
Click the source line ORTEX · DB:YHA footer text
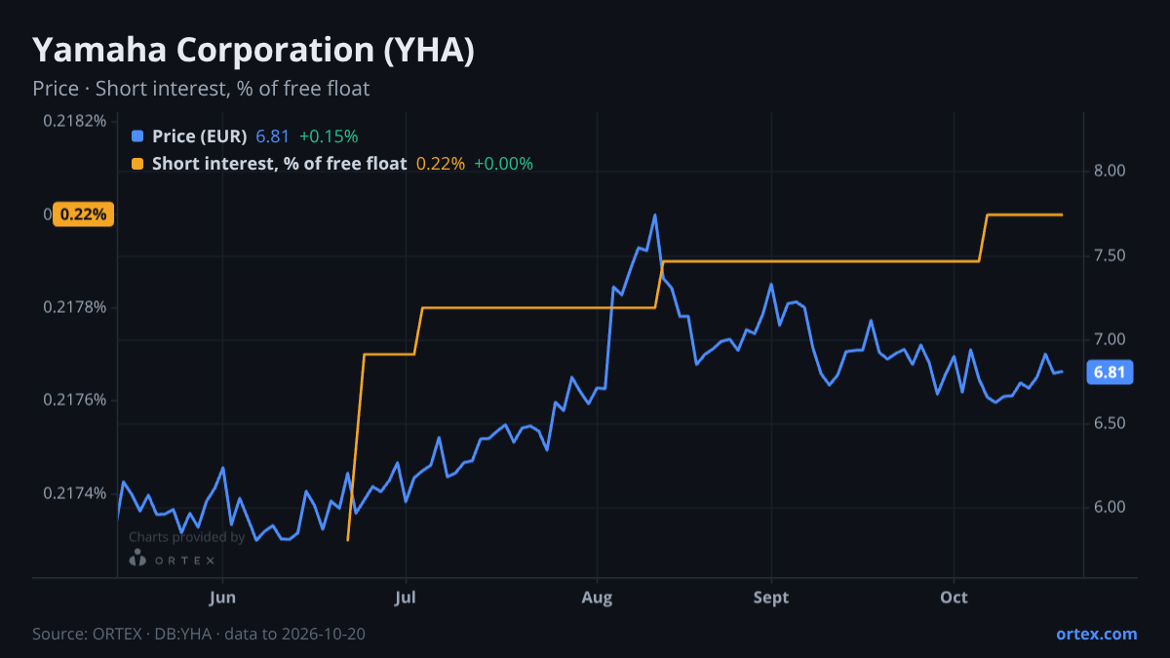click(x=199, y=634)
